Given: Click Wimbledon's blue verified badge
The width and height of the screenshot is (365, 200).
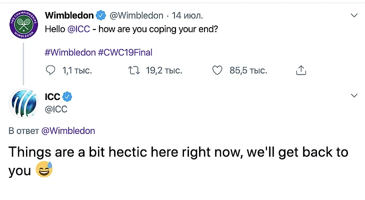Looking at the screenshot, I should coord(100,15).
